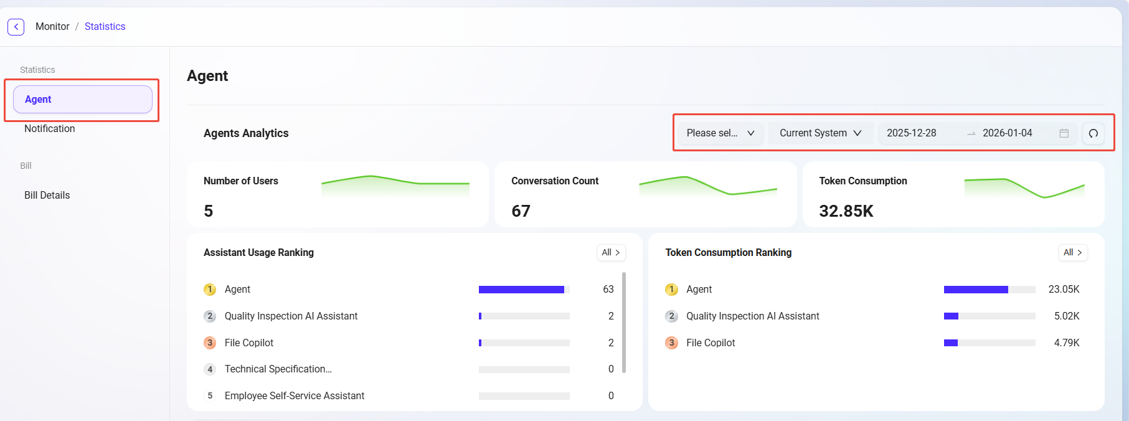Go to Bill Details in sidebar
Screen dimensions: 1129x421
47,196
